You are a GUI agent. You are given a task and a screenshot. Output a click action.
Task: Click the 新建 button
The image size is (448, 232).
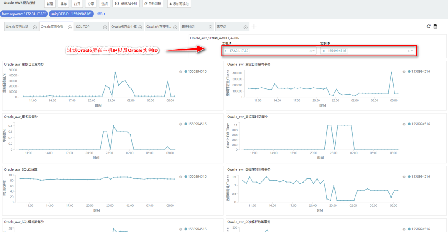click(50, 4)
